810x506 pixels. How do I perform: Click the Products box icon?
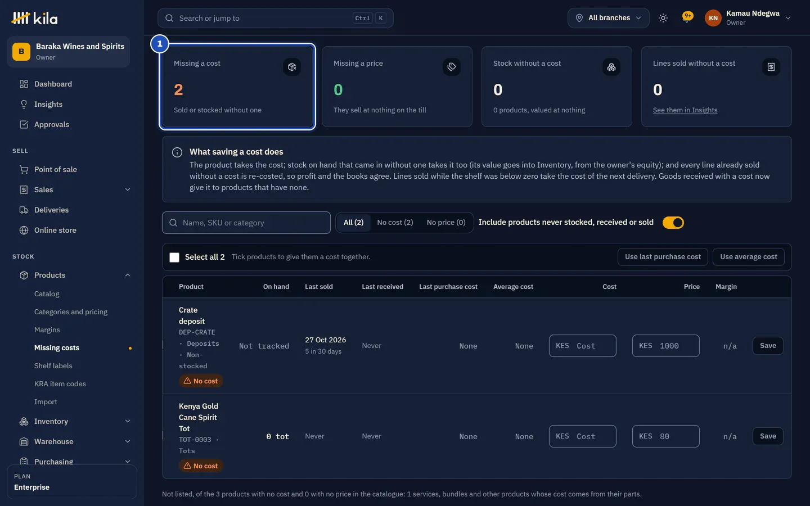pos(24,275)
